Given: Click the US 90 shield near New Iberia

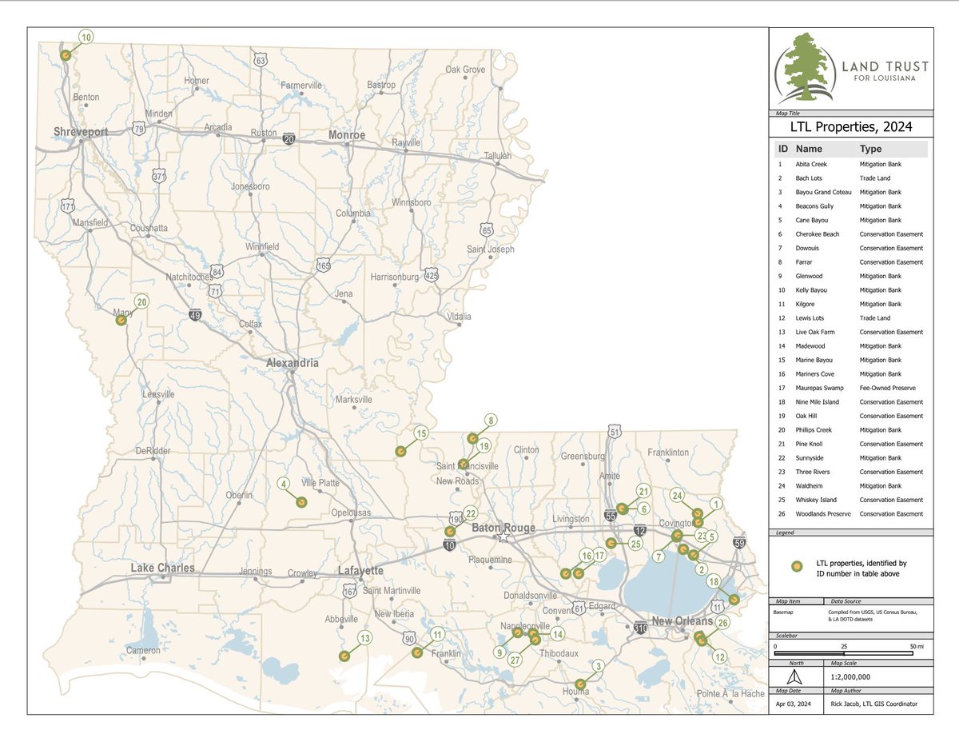Looking at the screenshot, I should [408, 638].
